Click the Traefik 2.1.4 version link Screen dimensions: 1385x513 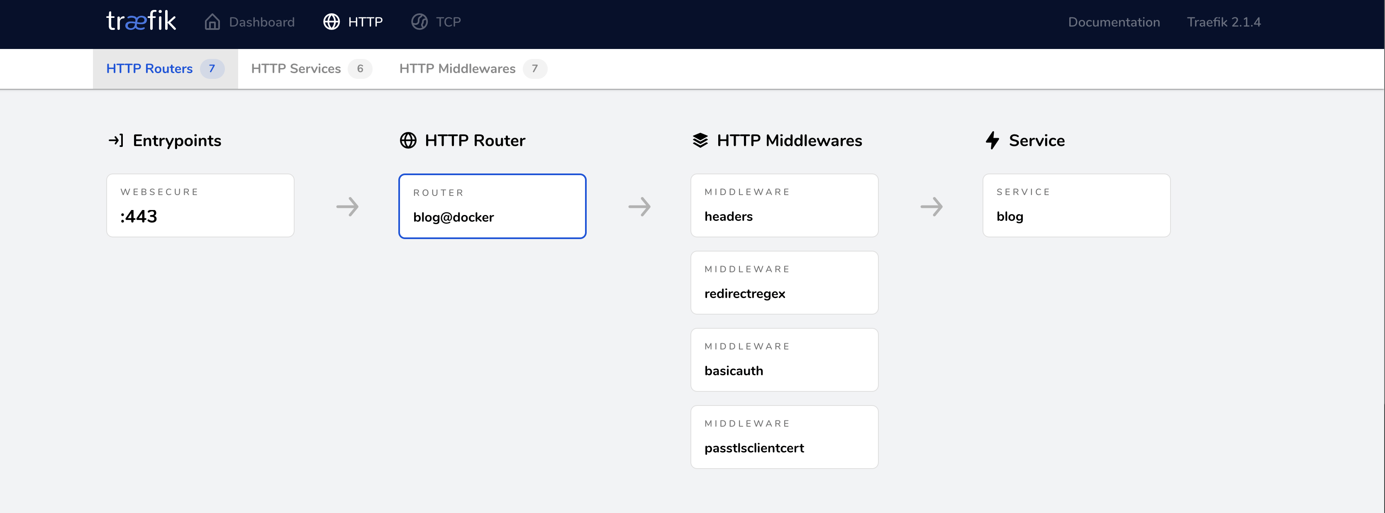[x=1223, y=22]
